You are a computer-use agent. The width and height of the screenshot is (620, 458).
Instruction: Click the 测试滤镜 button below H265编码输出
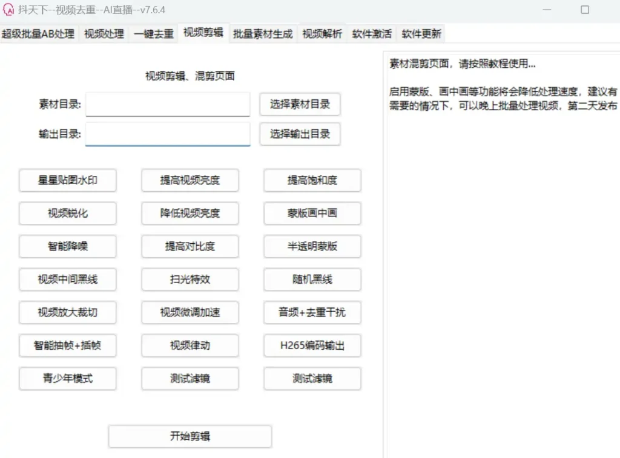pos(312,379)
